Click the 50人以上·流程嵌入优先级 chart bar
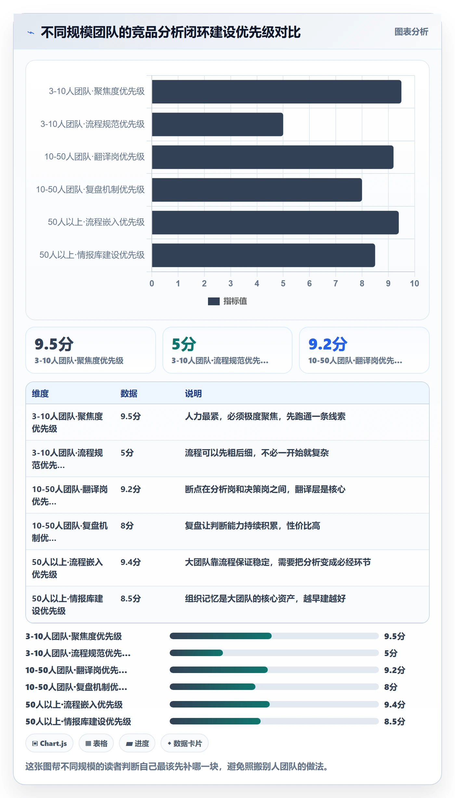The image size is (455, 798). point(275,223)
